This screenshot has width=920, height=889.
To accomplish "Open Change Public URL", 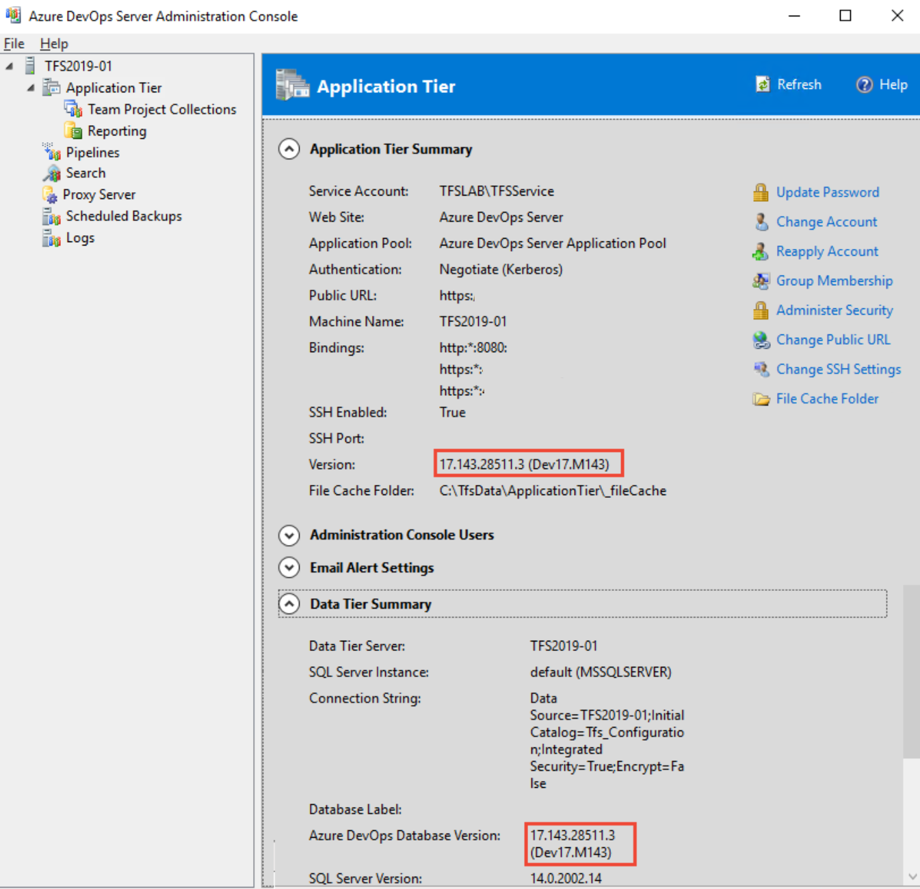I will (833, 340).
